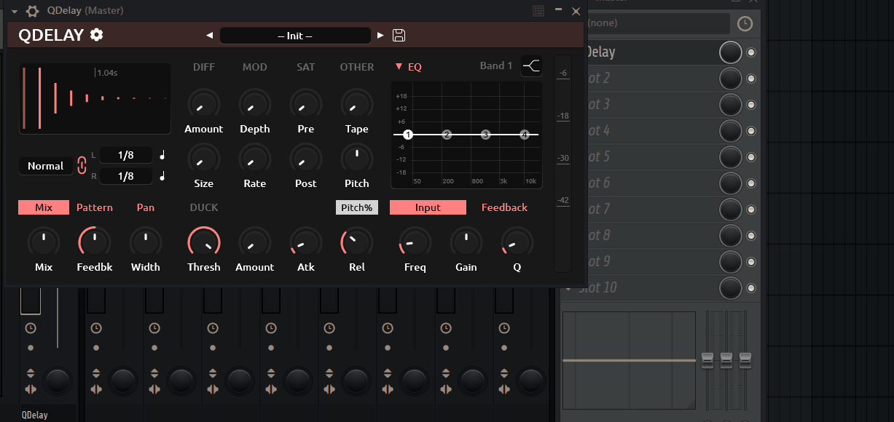
Task: Click the saturation Post knob
Action: 306,158
